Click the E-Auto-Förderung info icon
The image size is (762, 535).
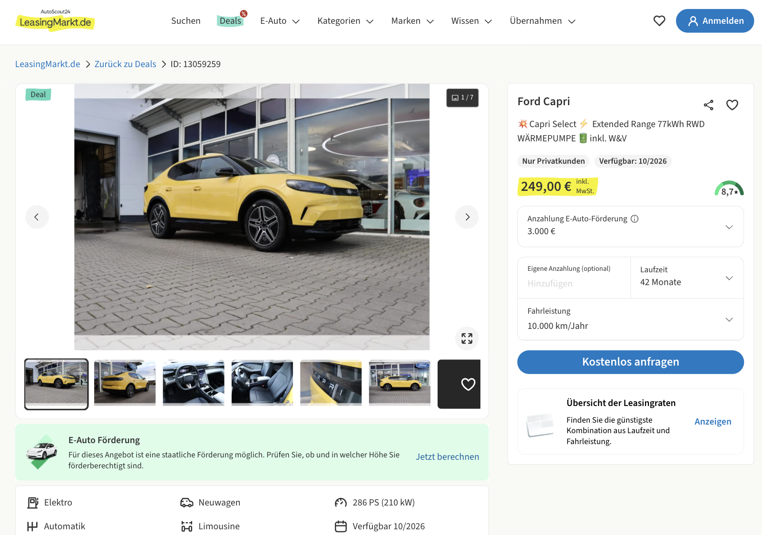[x=635, y=219]
